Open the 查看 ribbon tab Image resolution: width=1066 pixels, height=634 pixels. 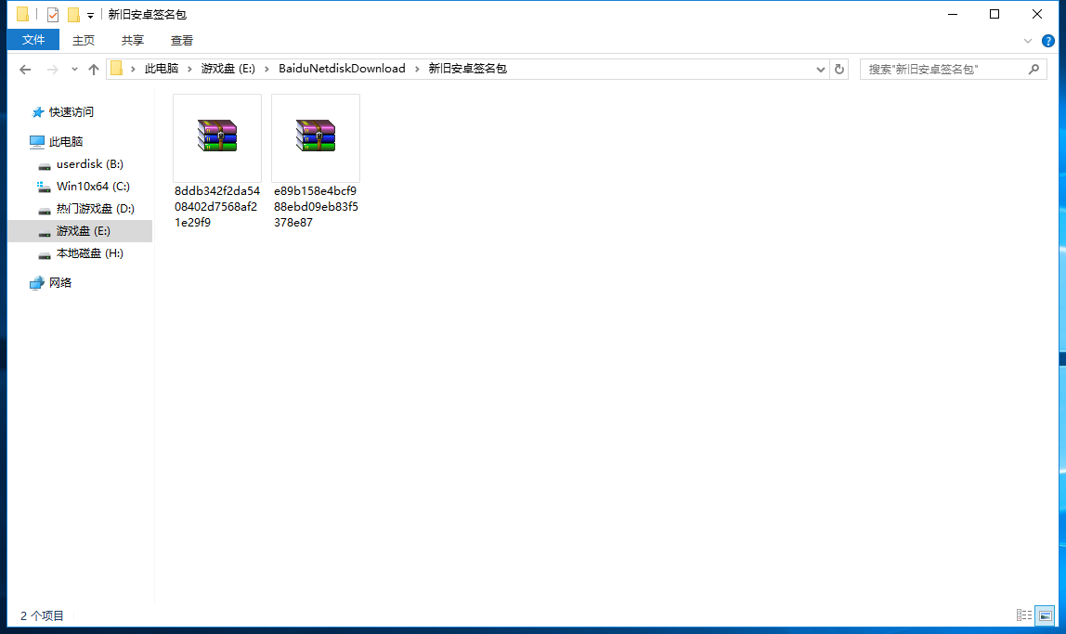click(181, 41)
